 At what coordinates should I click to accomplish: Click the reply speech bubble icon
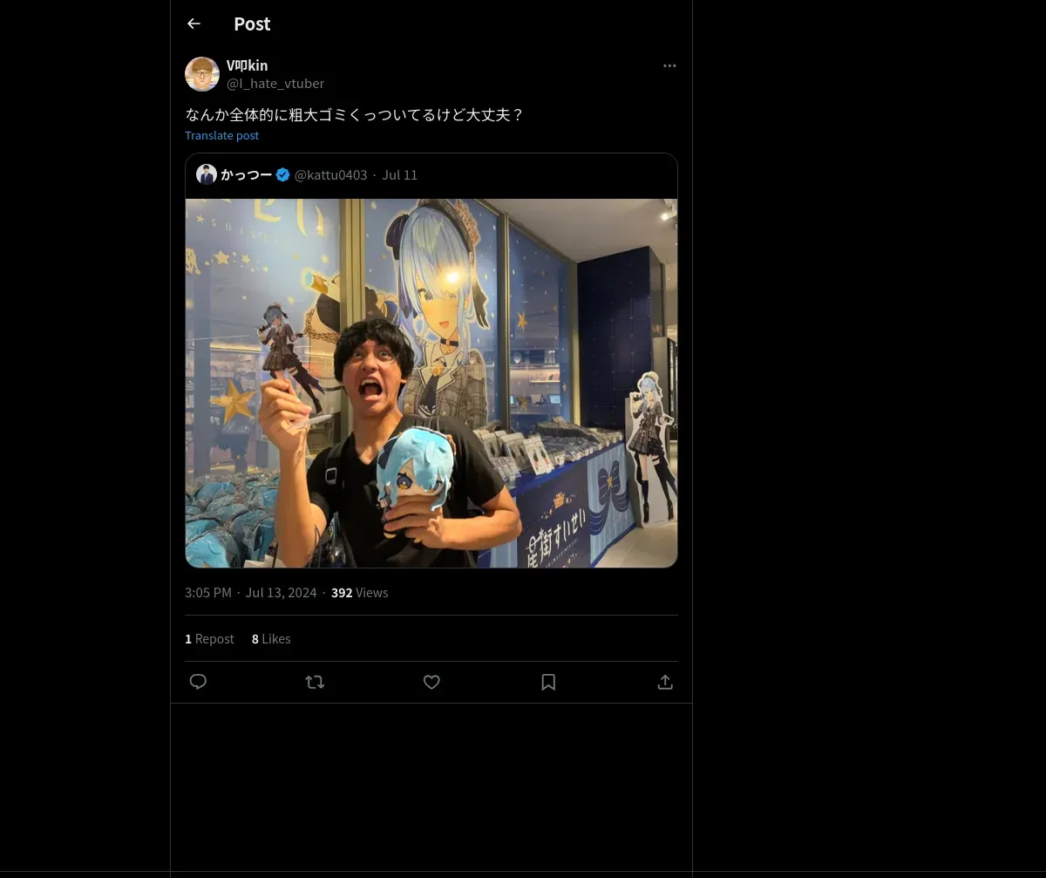198,682
